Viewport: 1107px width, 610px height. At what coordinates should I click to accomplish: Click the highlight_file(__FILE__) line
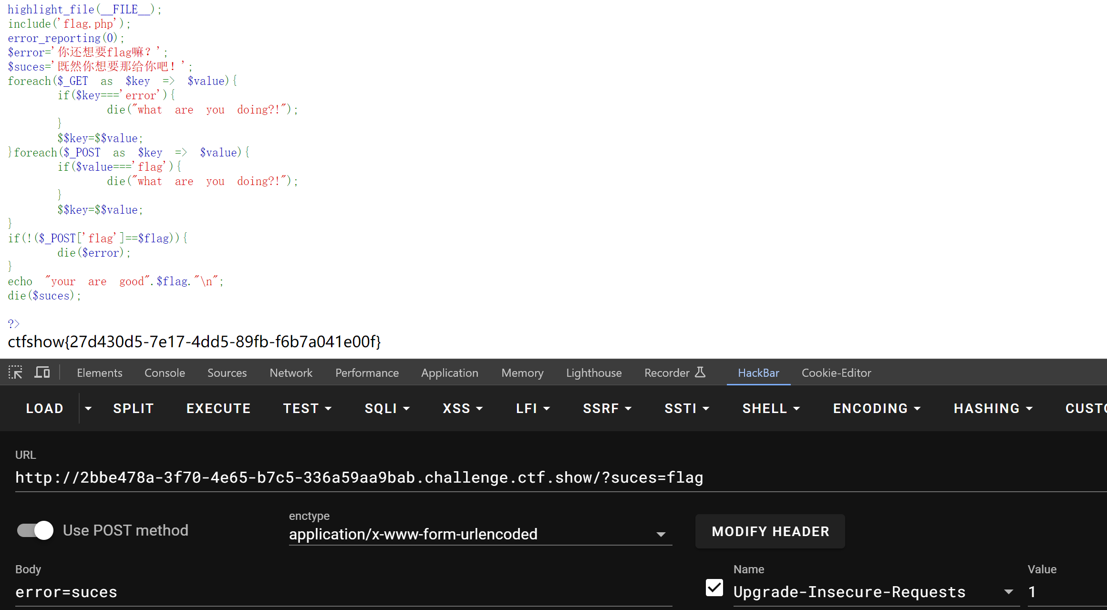(85, 10)
